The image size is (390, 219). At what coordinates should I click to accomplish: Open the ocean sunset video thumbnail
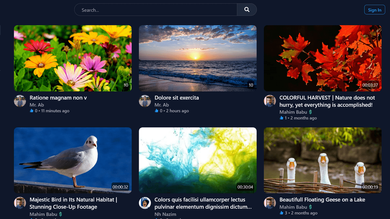click(198, 58)
